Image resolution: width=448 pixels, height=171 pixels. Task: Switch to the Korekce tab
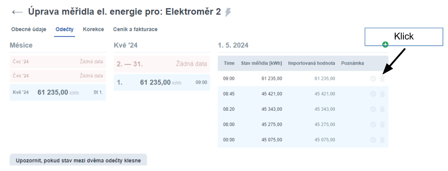tap(93, 29)
